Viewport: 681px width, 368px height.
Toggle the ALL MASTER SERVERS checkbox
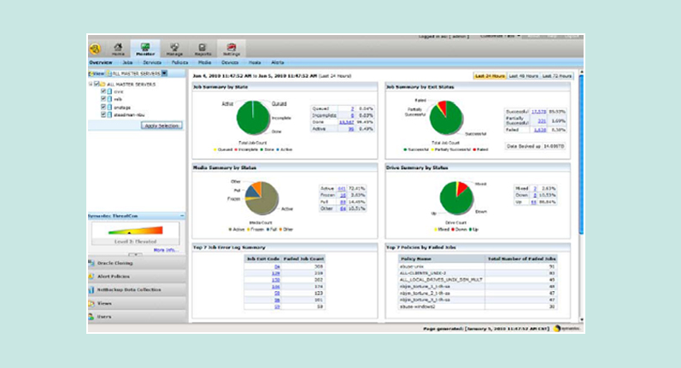tap(97, 85)
